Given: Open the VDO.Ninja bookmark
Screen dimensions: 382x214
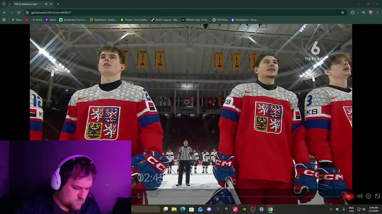Looking at the screenshot, I should (220, 20).
